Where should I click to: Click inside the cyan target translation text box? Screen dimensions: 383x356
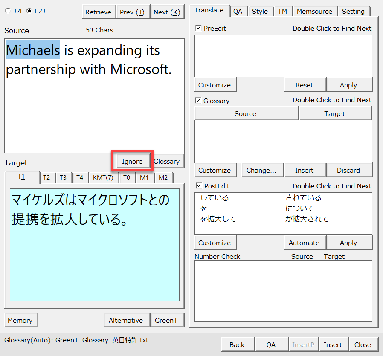click(95, 256)
